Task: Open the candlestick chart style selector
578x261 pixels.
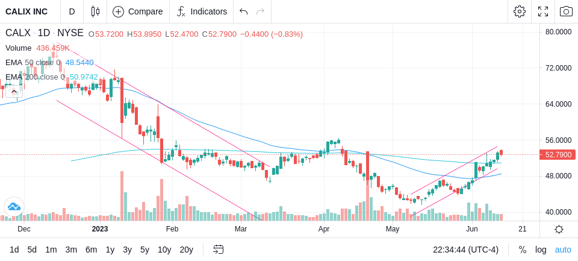Action: pyautogui.click(x=95, y=11)
